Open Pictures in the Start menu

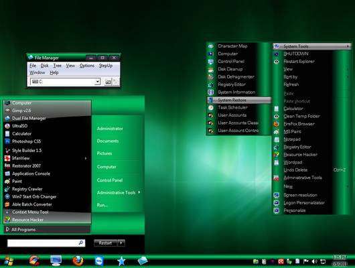click(x=104, y=153)
